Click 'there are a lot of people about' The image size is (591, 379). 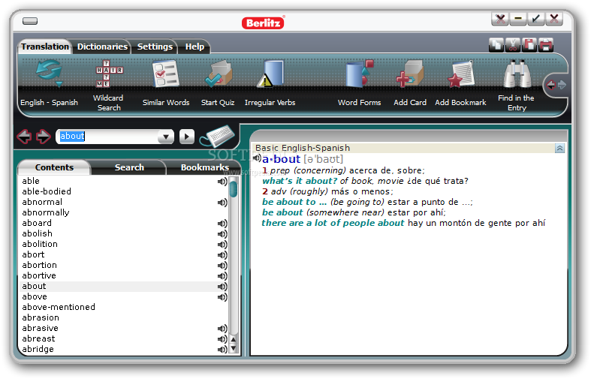click(x=333, y=223)
